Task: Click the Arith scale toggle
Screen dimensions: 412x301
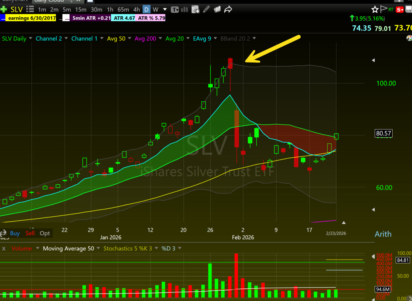Action: pos(383,234)
